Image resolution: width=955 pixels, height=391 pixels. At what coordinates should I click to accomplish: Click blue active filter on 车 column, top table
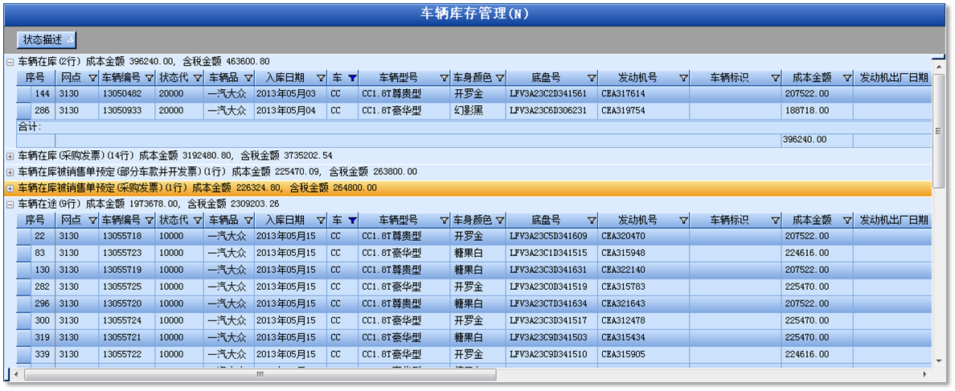click(350, 78)
